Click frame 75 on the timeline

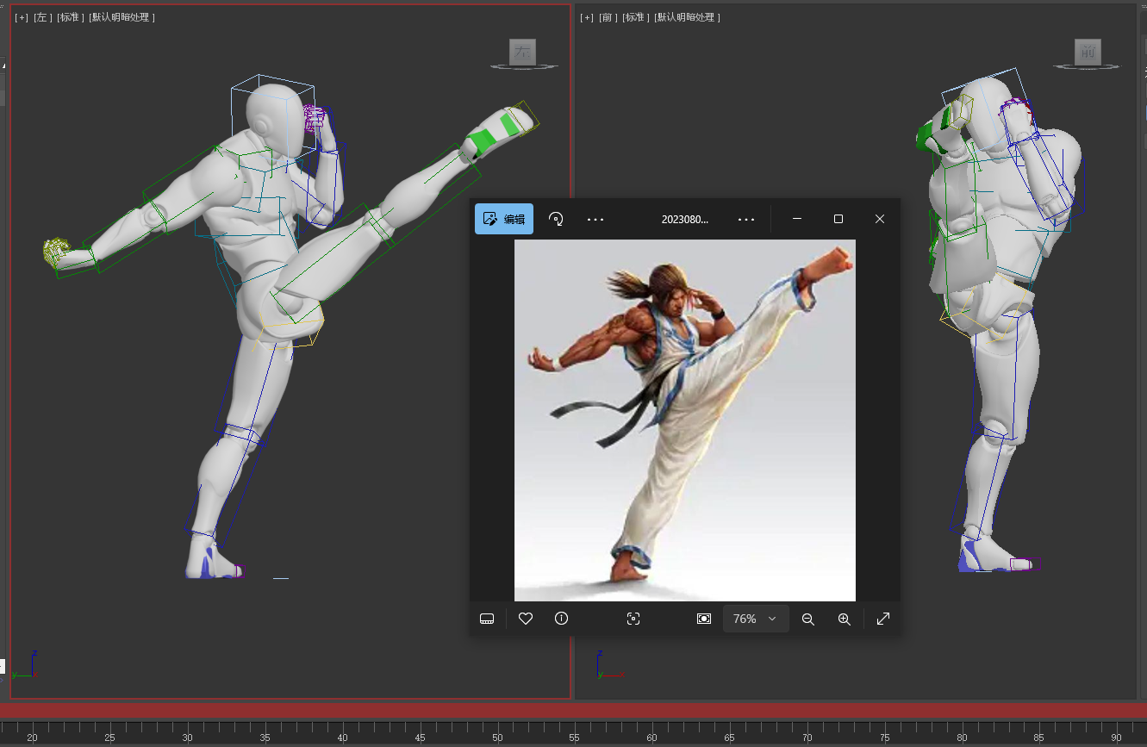click(884, 737)
